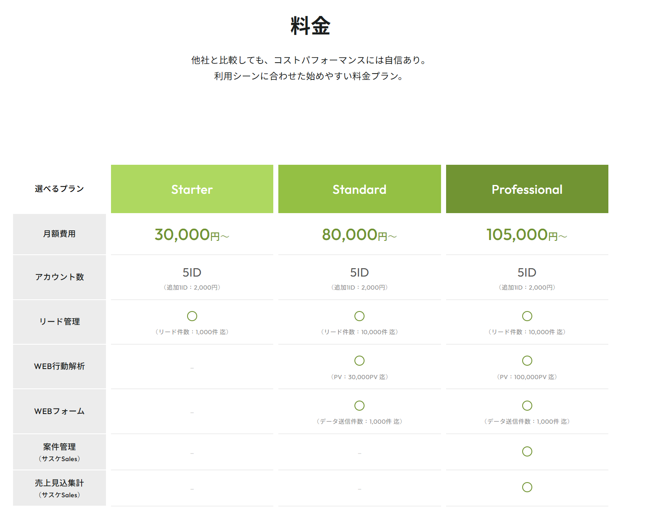The width and height of the screenshot is (650, 525).
Task: Click the 80,000円 Standard monthly price
Action: (359, 235)
